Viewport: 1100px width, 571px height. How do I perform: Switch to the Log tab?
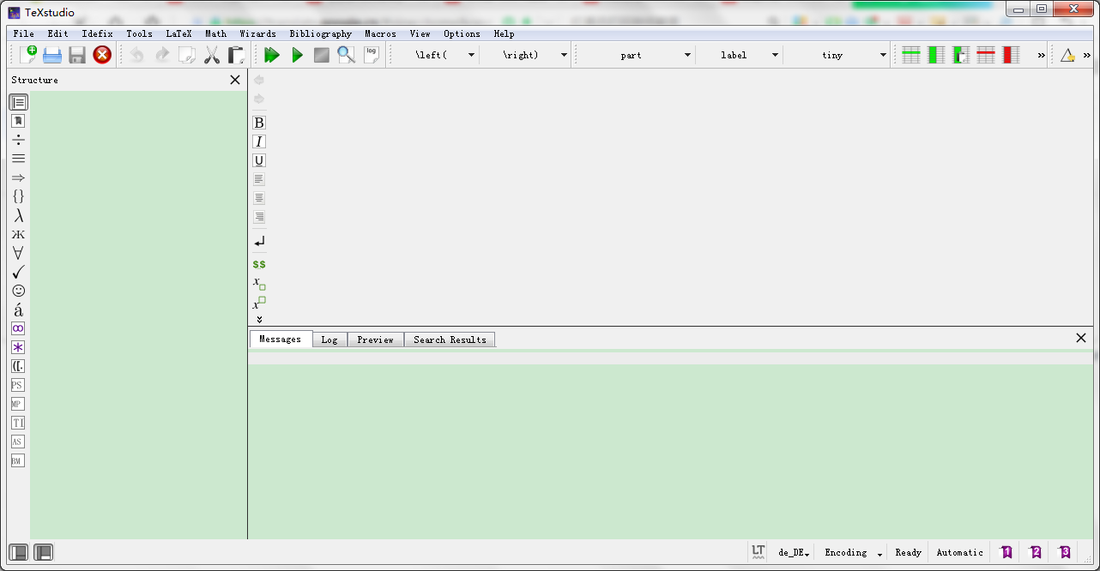[329, 339]
